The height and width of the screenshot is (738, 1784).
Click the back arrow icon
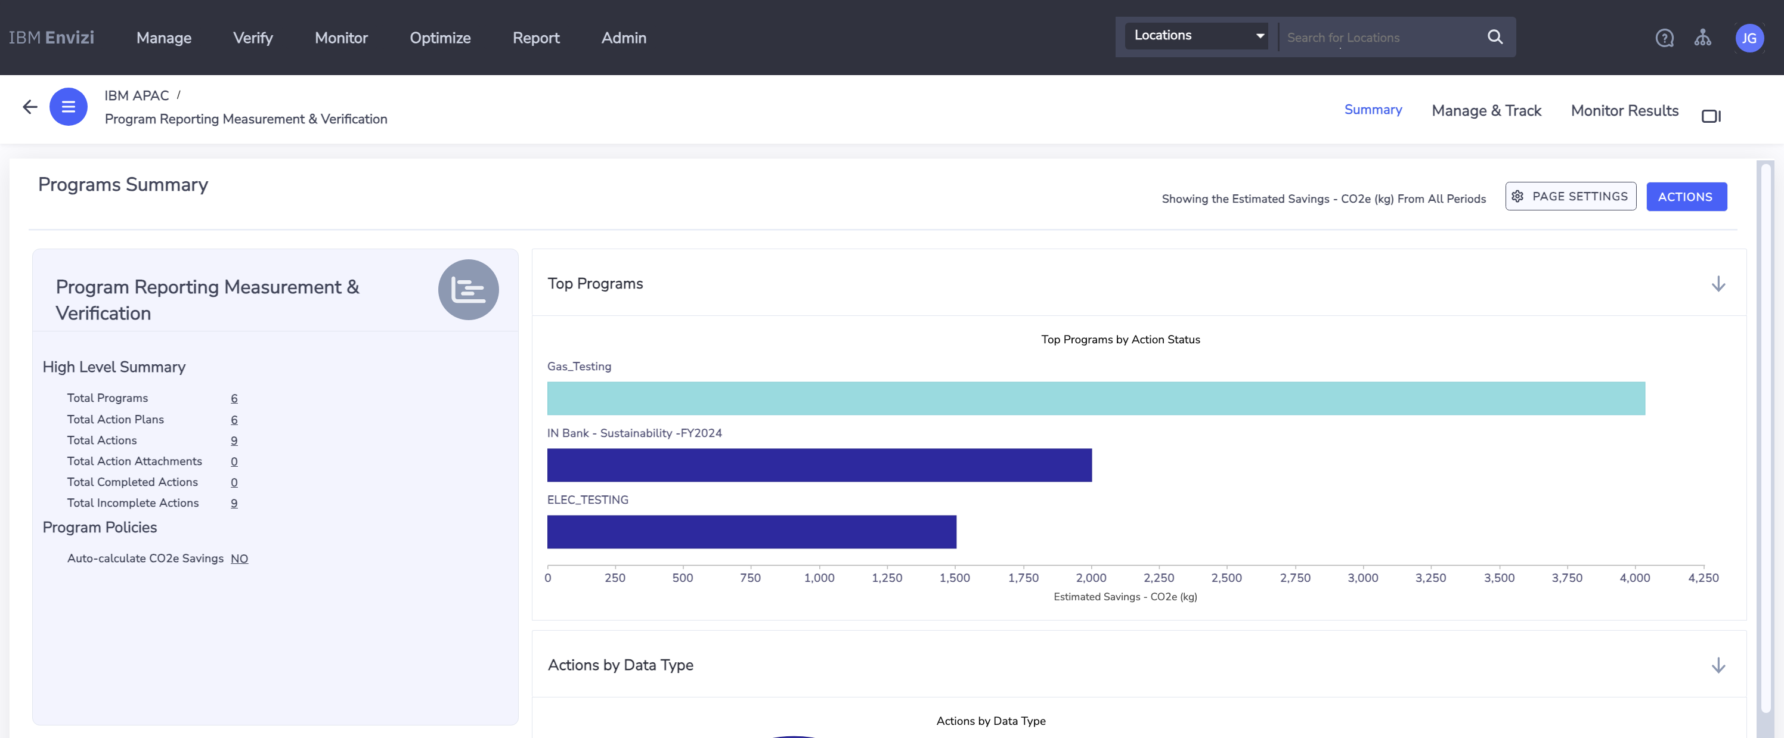coord(30,107)
